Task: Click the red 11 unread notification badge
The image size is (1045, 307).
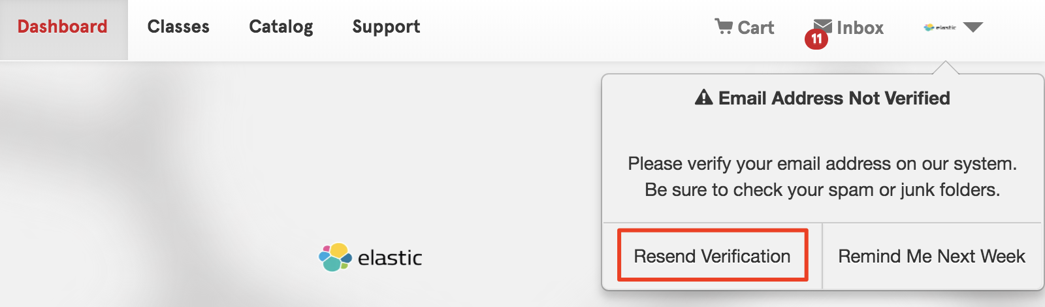Action: [x=816, y=39]
